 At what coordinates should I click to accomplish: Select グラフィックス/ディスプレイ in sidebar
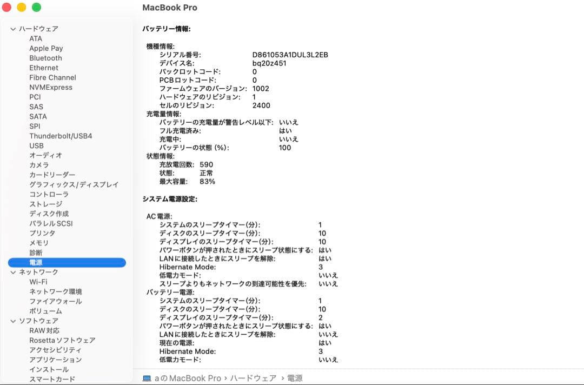74,184
